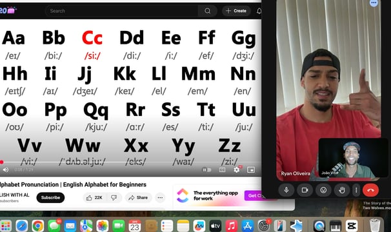Subscribe to the channel
The height and width of the screenshot is (232, 391).
pos(50,198)
